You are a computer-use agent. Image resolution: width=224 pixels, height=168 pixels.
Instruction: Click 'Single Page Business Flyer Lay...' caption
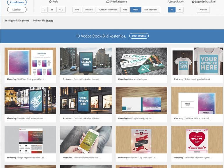pyautogui.click(x=32, y=158)
